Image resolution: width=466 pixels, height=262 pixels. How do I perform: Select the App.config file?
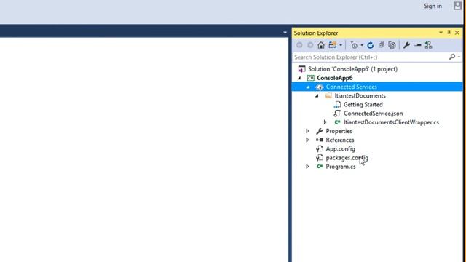[x=340, y=148]
